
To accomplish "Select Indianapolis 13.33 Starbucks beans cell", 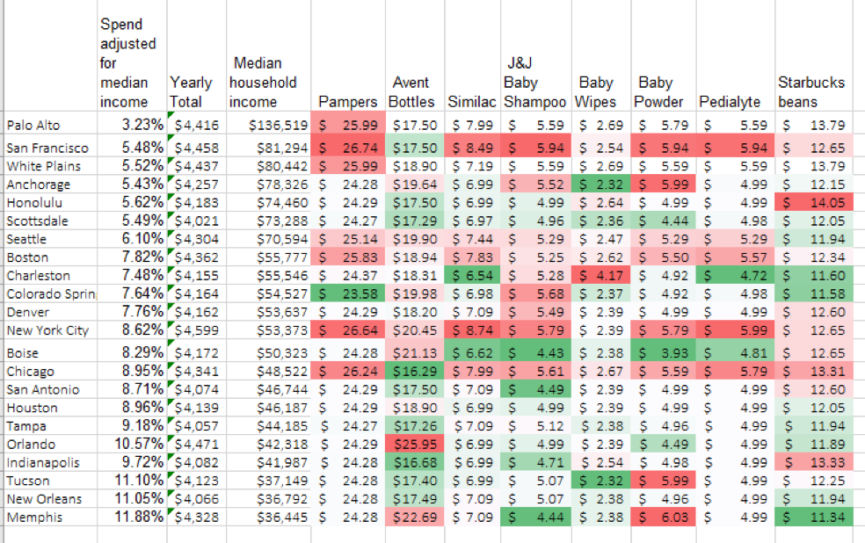I will click(814, 461).
